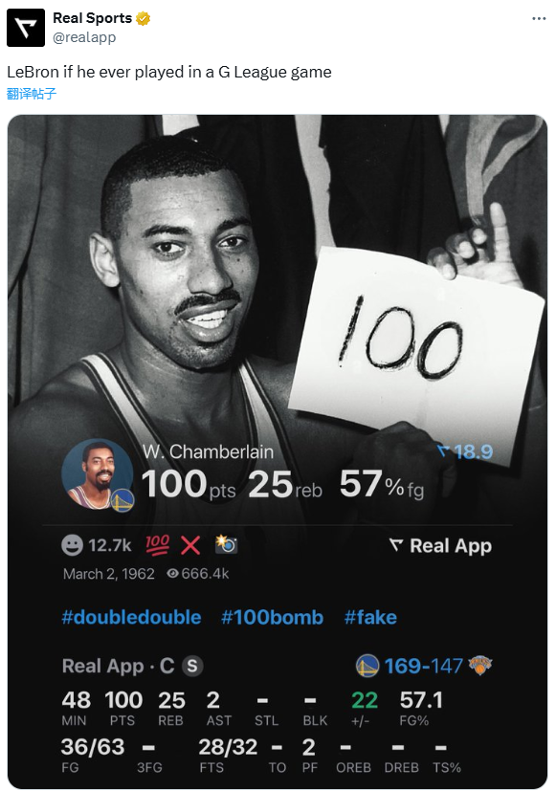Click W. Chamberlain's circular player avatar
The width and height of the screenshot is (556, 791).
(x=97, y=474)
